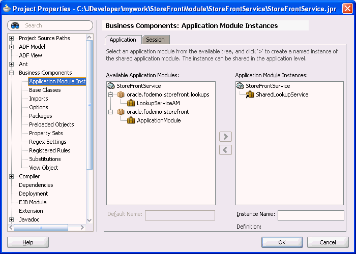This screenshot has height=254, width=356.
Task: Switch to the Session tab
Action: click(156, 40)
